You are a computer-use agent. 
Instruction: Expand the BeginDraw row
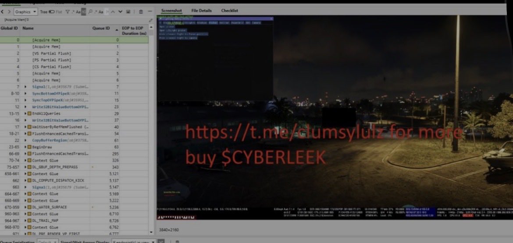tap(26, 147)
